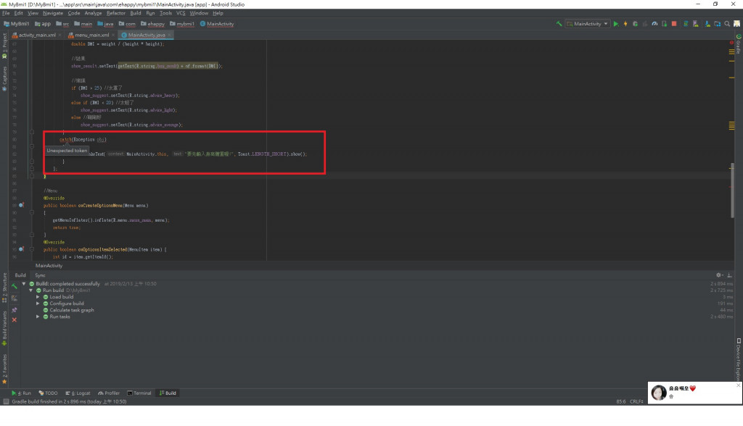
Task: Select the Sync tab in Build panel
Action: tap(41, 275)
